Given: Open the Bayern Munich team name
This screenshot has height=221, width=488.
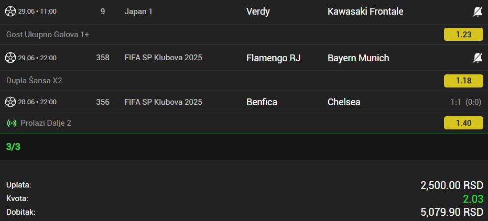Looking at the screenshot, I should pos(358,58).
